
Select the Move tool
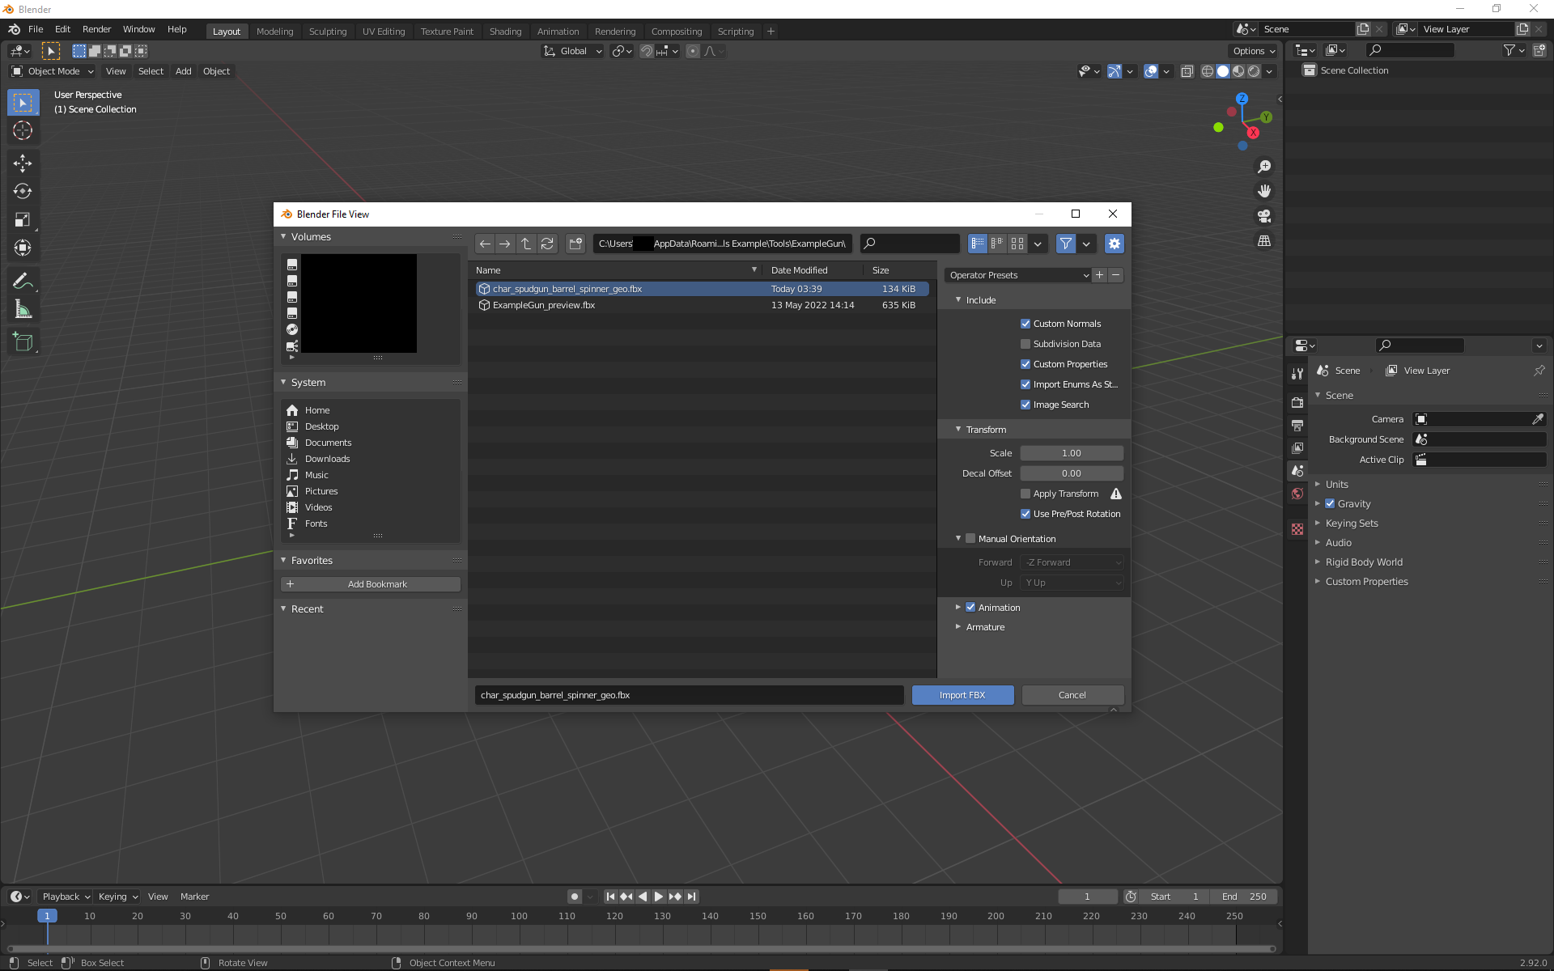pos(23,163)
